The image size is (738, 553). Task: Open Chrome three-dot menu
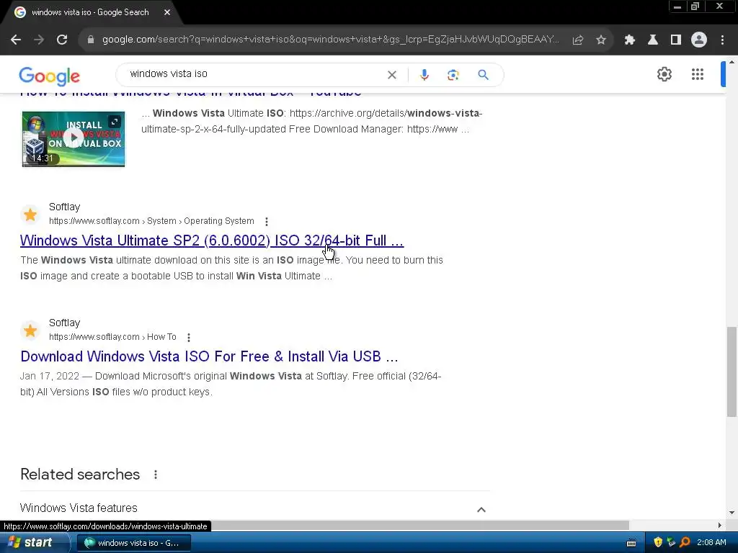click(722, 40)
